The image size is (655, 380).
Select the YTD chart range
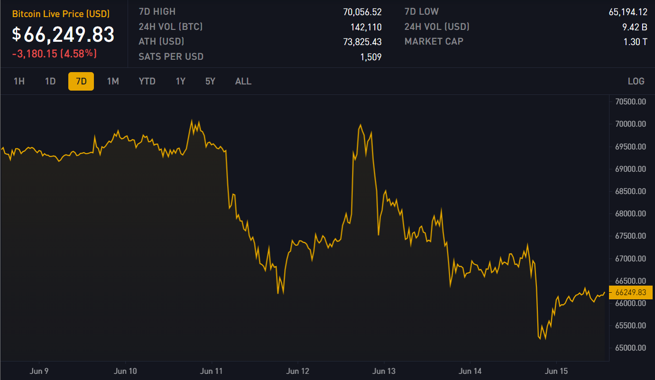[x=147, y=81]
